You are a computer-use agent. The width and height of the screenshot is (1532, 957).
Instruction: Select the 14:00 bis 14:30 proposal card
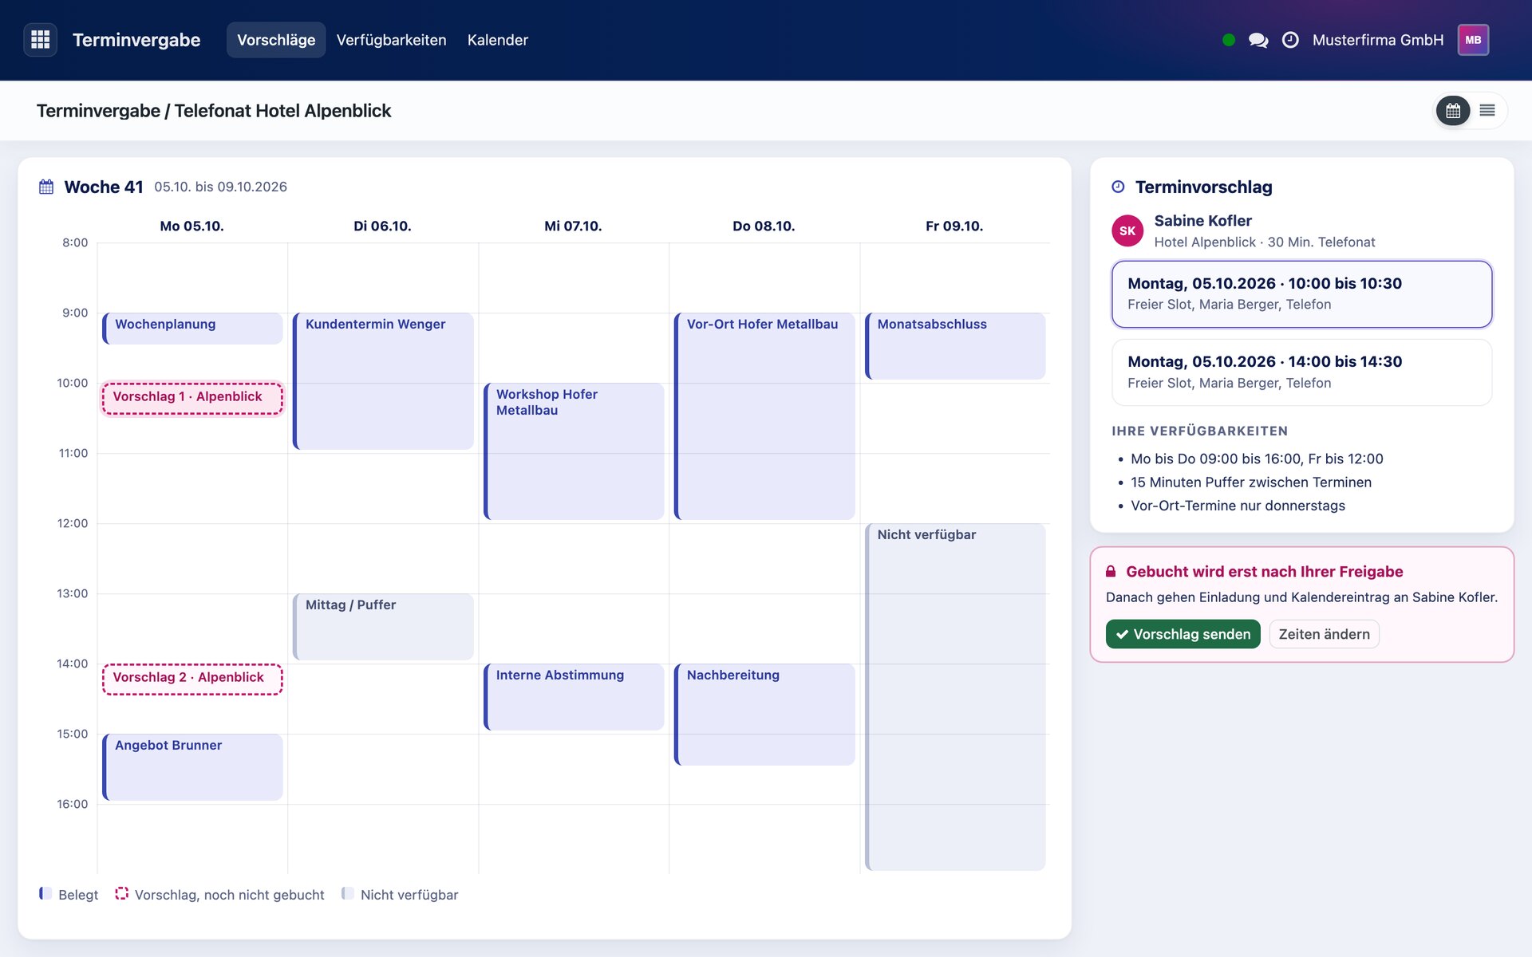(x=1301, y=372)
